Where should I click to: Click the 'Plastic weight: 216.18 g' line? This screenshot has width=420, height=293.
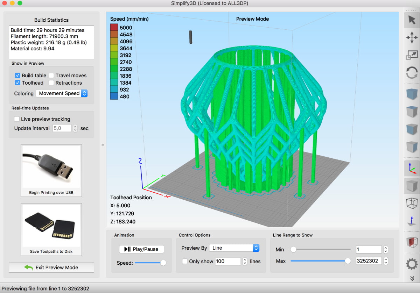[49, 42]
